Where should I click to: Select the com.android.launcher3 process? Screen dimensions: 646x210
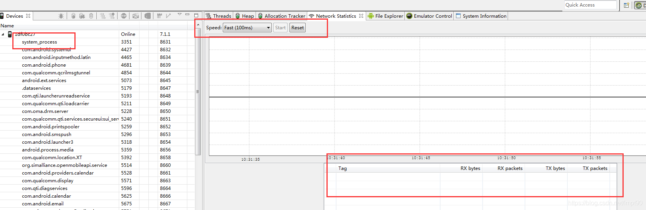[47, 142]
